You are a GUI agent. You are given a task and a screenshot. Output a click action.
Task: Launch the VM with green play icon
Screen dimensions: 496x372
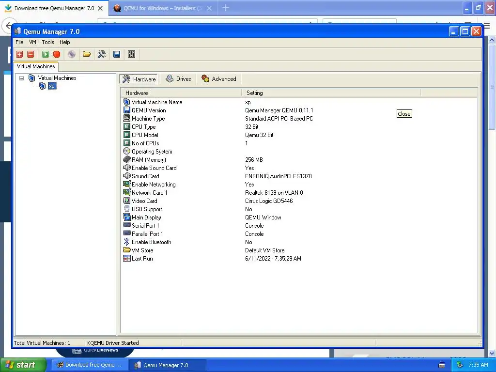tap(46, 54)
